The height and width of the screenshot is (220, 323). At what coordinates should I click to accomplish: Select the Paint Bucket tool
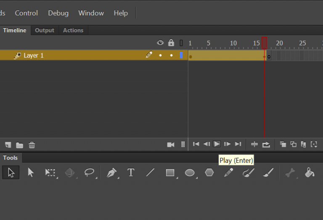tap(309, 173)
